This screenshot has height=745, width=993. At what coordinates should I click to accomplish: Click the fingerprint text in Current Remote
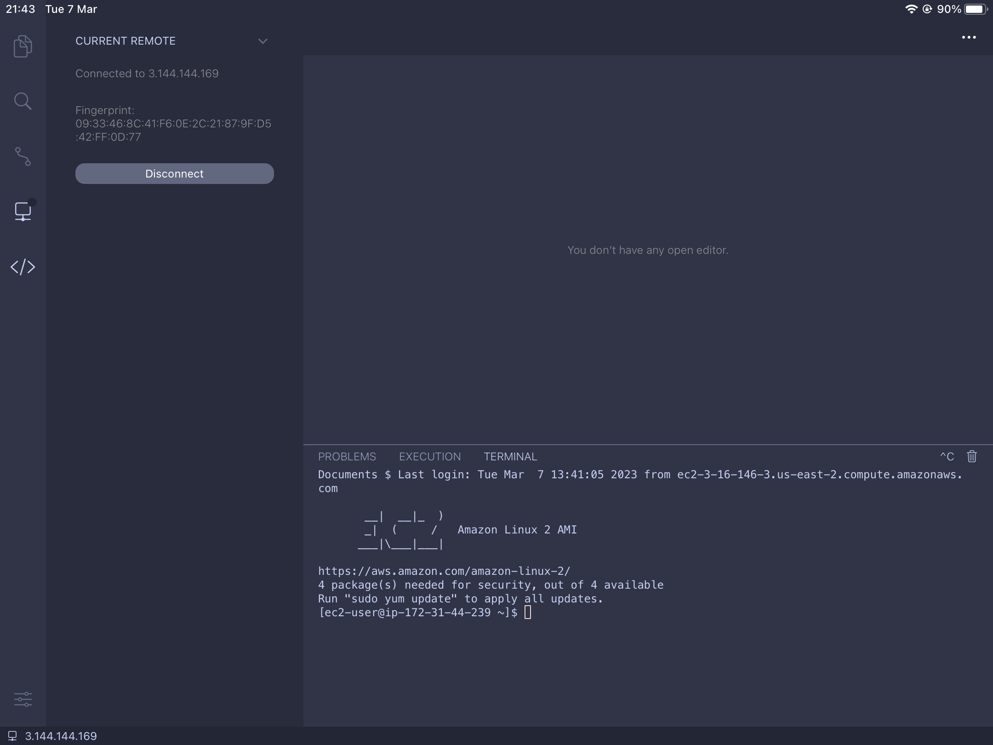click(x=173, y=123)
